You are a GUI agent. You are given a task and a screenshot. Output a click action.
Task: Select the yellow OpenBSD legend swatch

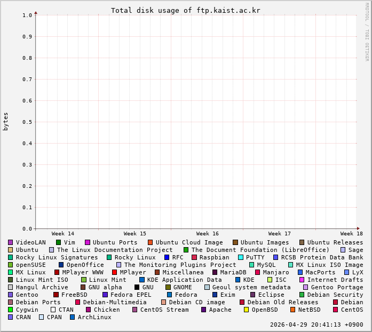coord(247,310)
